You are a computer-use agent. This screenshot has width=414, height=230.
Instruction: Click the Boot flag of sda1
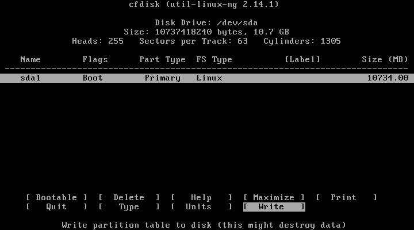tap(93, 78)
